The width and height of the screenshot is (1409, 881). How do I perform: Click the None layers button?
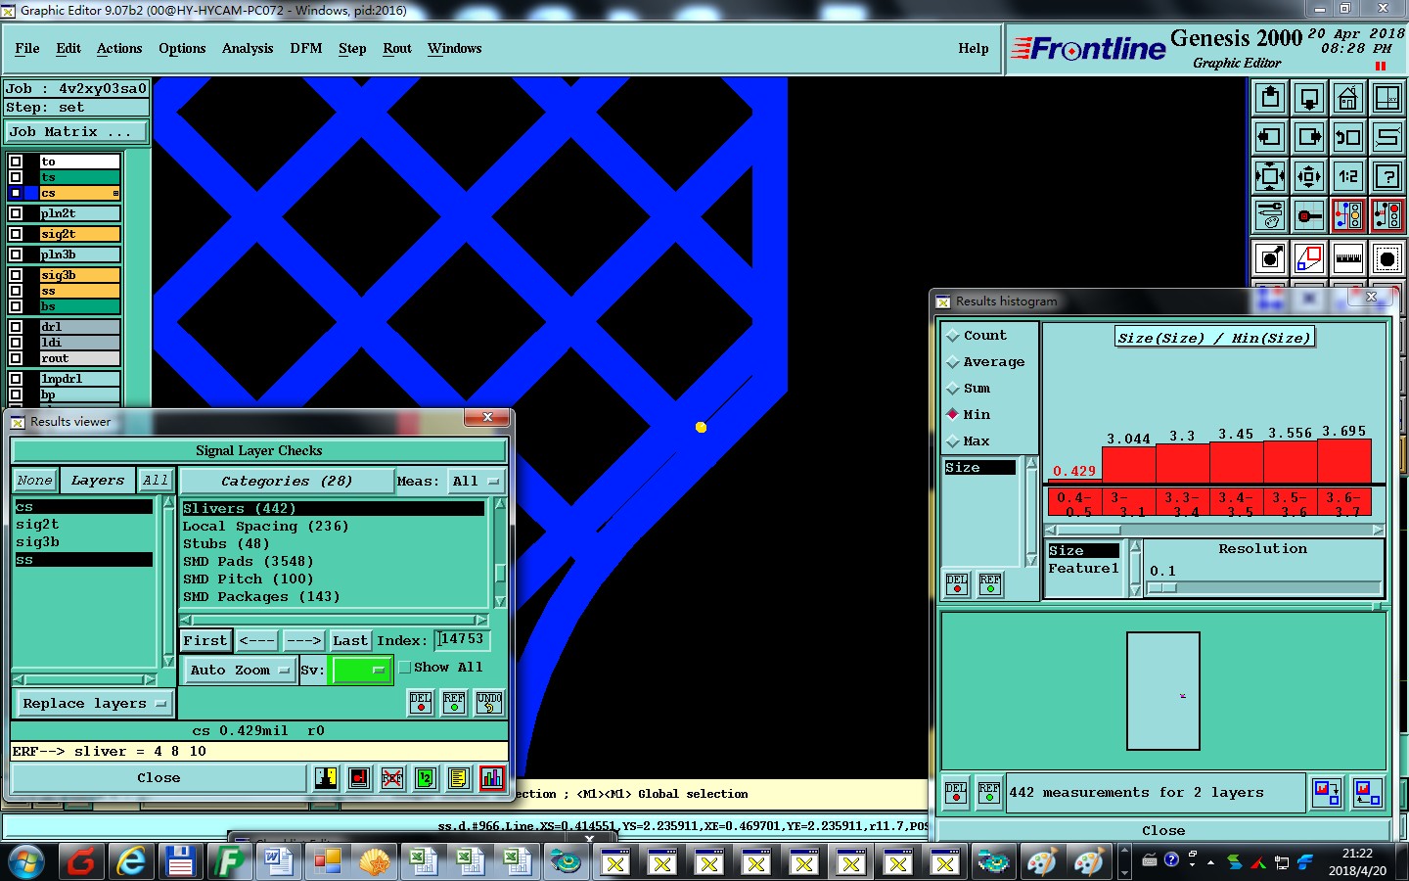34,481
